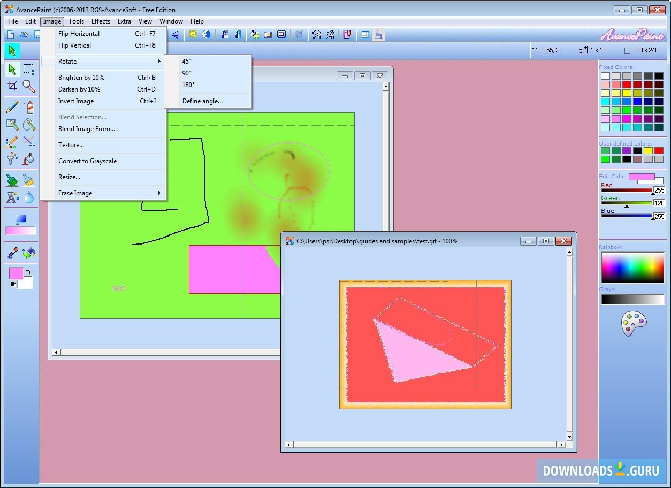Reset to default black and white colors
Viewport: 671px width, 488px height.
(x=13, y=285)
